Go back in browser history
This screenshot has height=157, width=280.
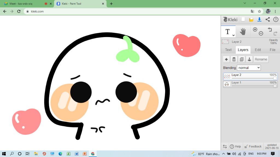click(x=5, y=11)
